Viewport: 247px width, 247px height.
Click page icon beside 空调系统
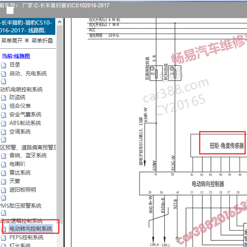tap(4, 132)
